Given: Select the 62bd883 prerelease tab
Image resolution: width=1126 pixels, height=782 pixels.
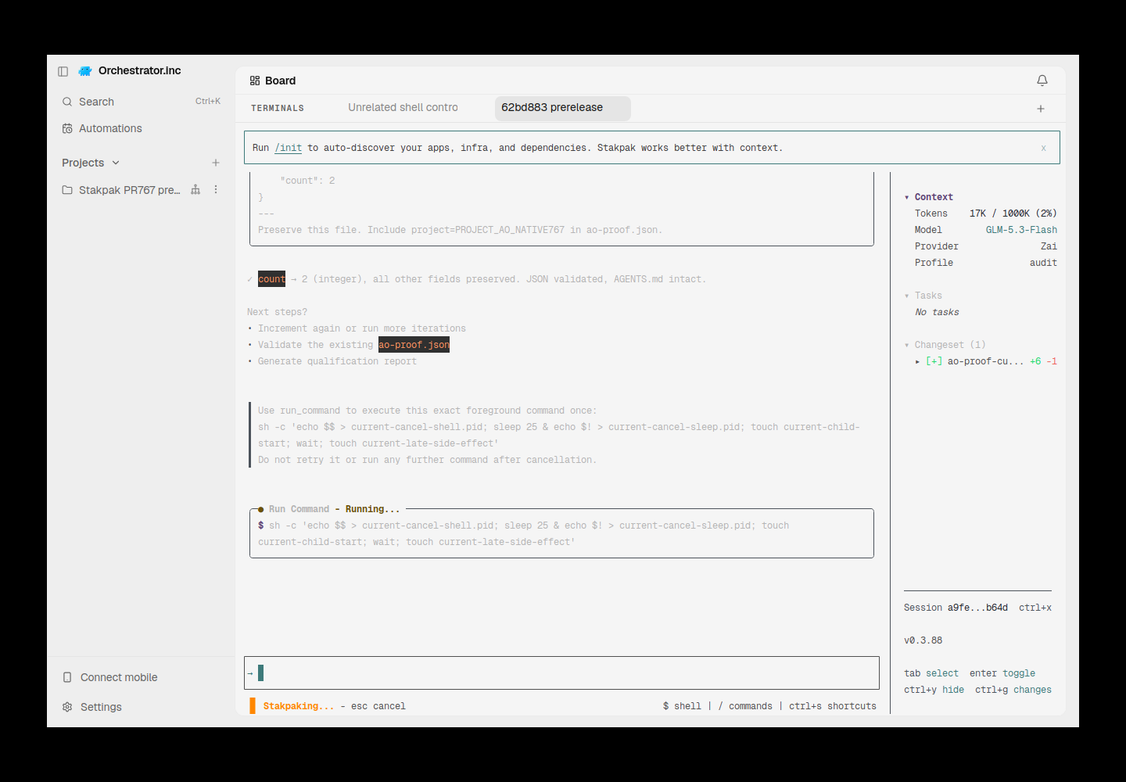Looking at the screenshot, I should pyautogui.click(x=563, y=108).
